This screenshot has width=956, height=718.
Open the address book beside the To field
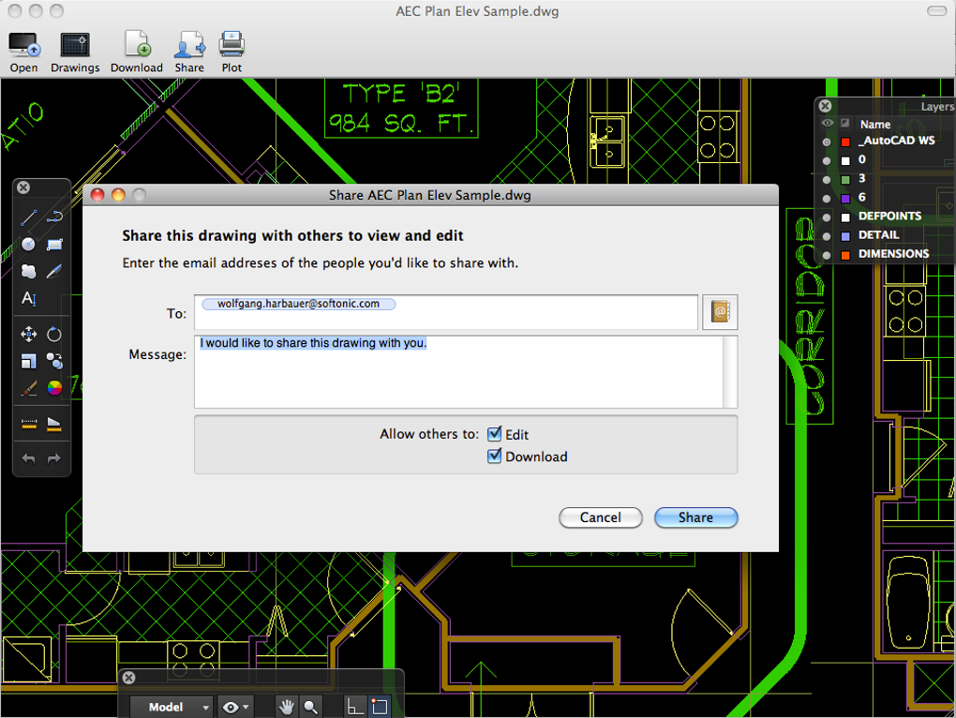[720, 311]
